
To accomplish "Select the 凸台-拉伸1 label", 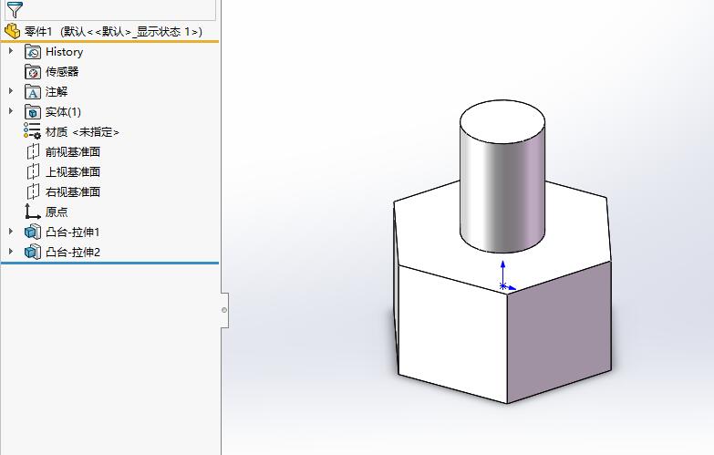I will coord(73,233).
